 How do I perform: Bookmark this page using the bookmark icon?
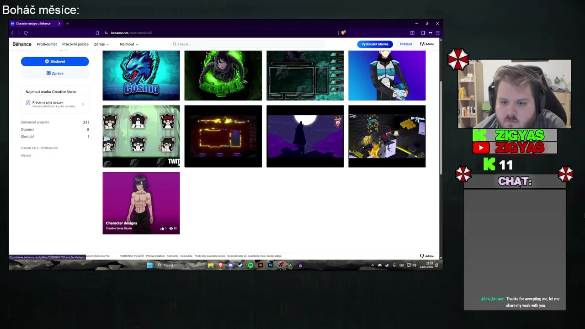tap(97, 33)
